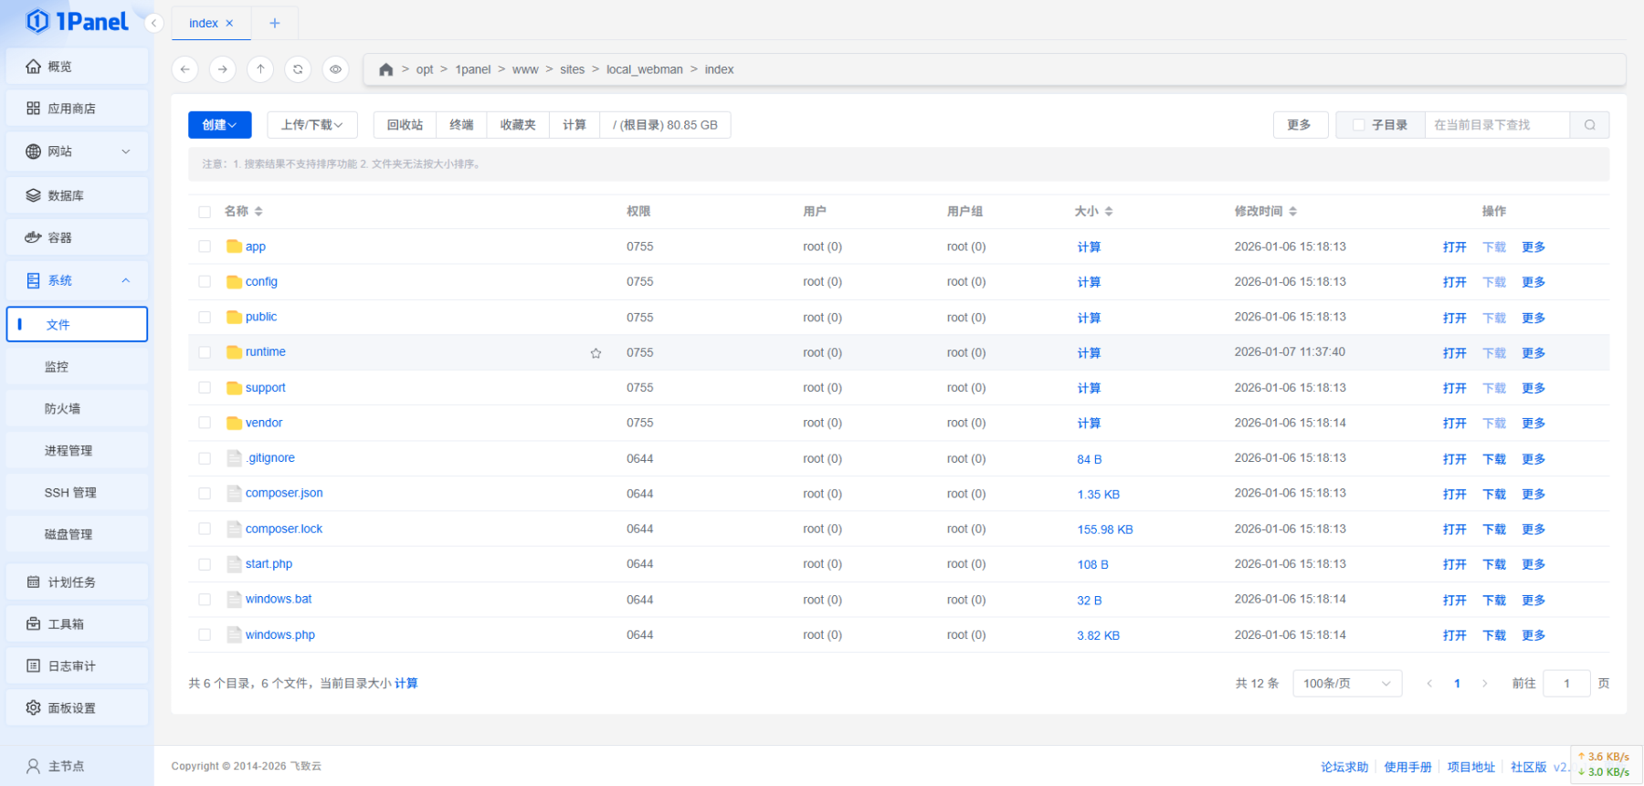Click the home icon in breadcrumb

pyautogui.click(x=385, y=69)
